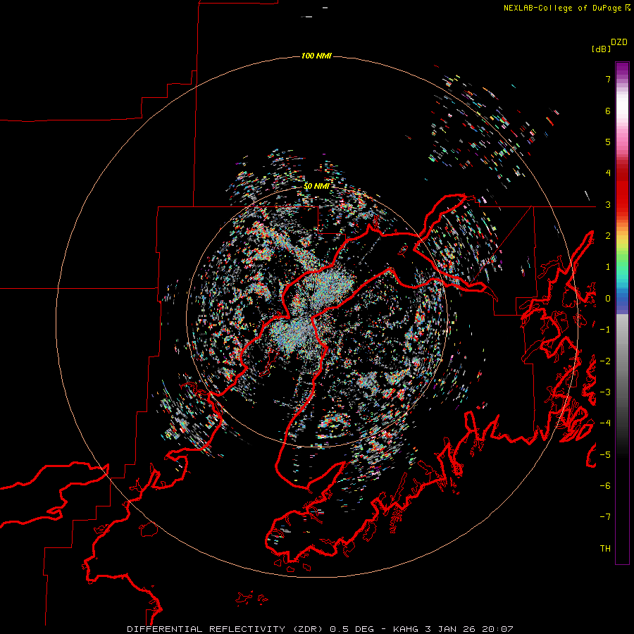Viewport: 634px width, 634px height.
Task: Click the 6 value on the color scale
Action: (608, 111)
